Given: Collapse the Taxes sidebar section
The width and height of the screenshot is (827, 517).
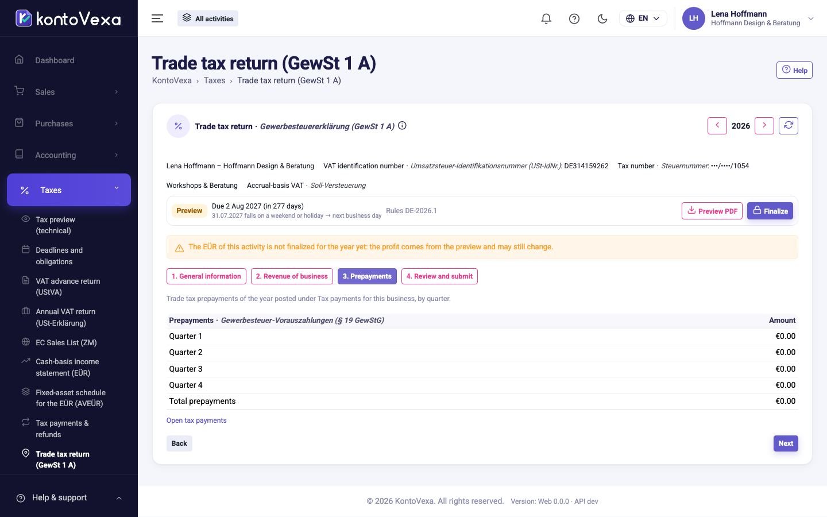Looking at the screenshot, I should (x=69, y=190).
